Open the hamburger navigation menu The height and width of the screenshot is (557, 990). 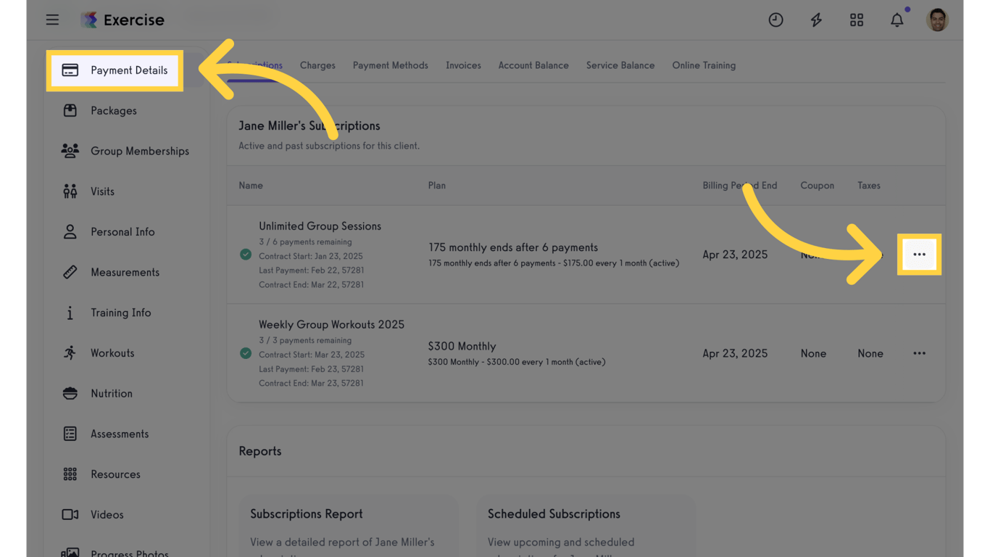(52, 20)
